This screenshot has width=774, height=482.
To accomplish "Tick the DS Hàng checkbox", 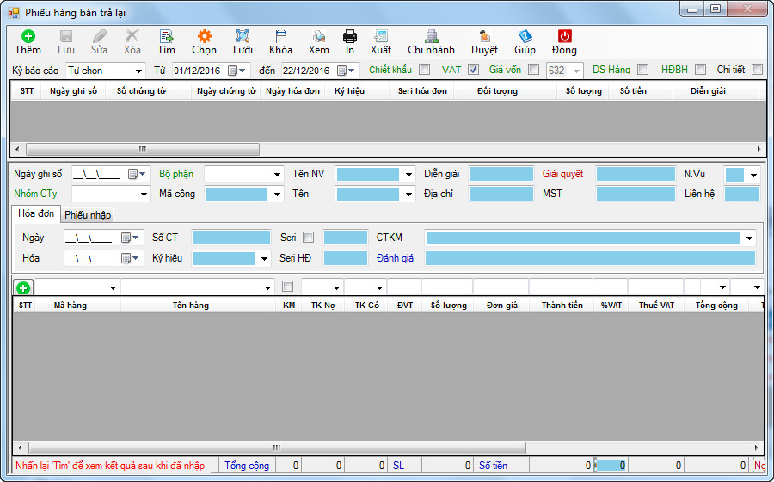I will [x=642, y=70].
